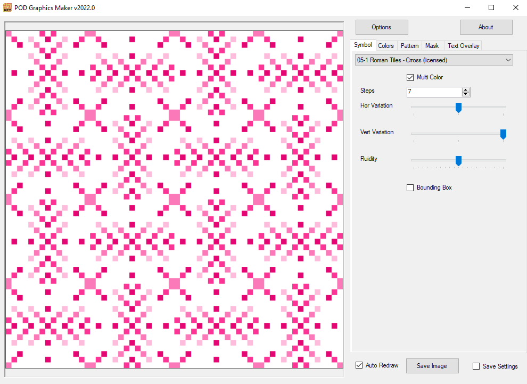
Task: Expand the Roman Tiles symbol dropdown
Action: (x=434, y=60)
